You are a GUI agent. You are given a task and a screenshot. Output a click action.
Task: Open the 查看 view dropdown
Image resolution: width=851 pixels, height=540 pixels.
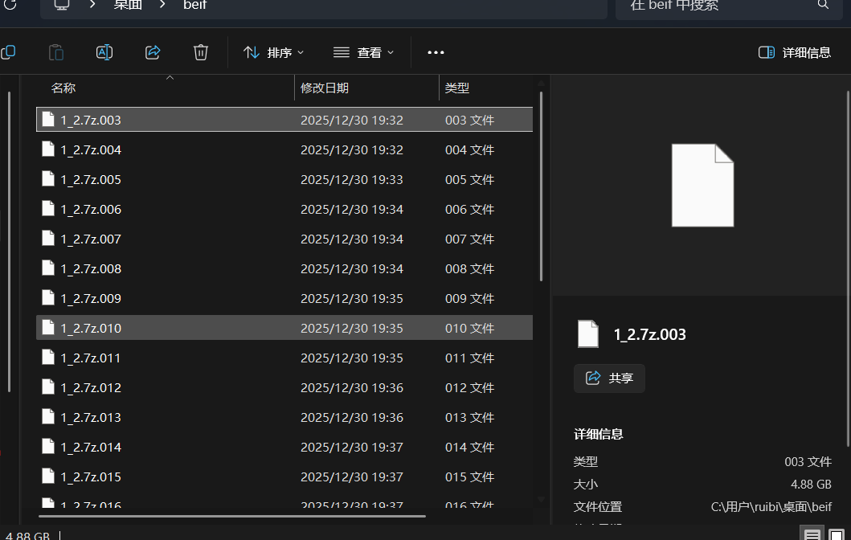tap(364, 52)
